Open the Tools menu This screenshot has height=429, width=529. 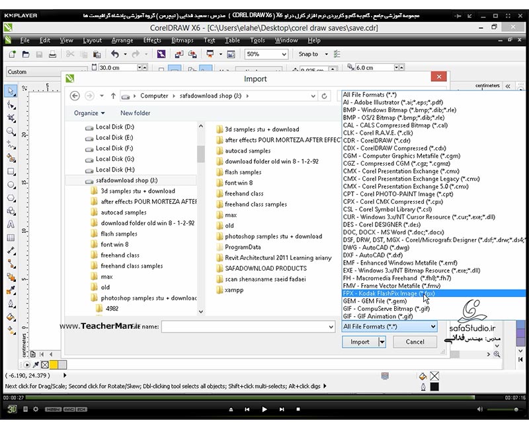257,40
